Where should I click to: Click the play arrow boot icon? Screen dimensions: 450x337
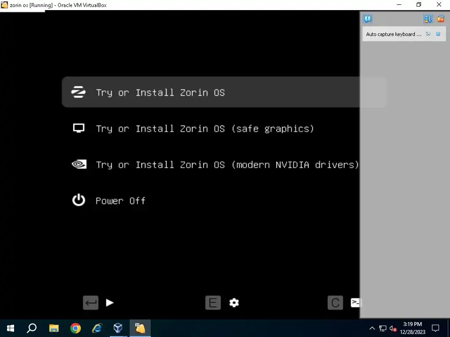pyautogui.click(x=109, y=303)
